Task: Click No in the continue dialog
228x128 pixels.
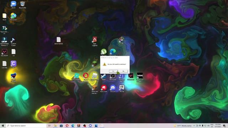Action: pyautogui.click(x=123, y=71)
